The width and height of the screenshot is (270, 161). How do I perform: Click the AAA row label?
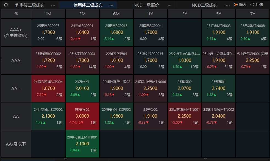(16, 61)
